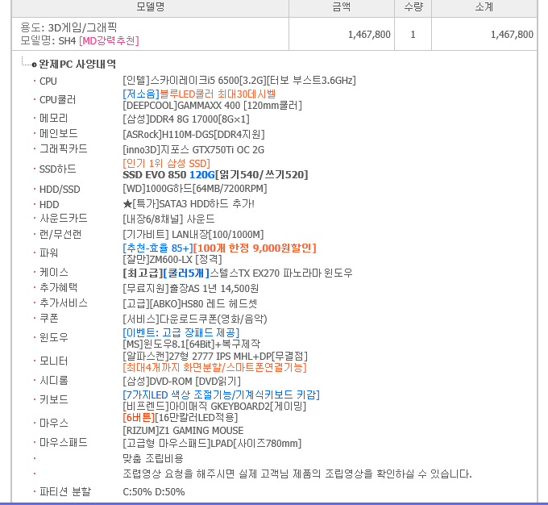The height and width of the screenshot is (505, 548).
Task: Click the blue [이벤트: 고급 장패드 제공] text
Action: (181, 333)
